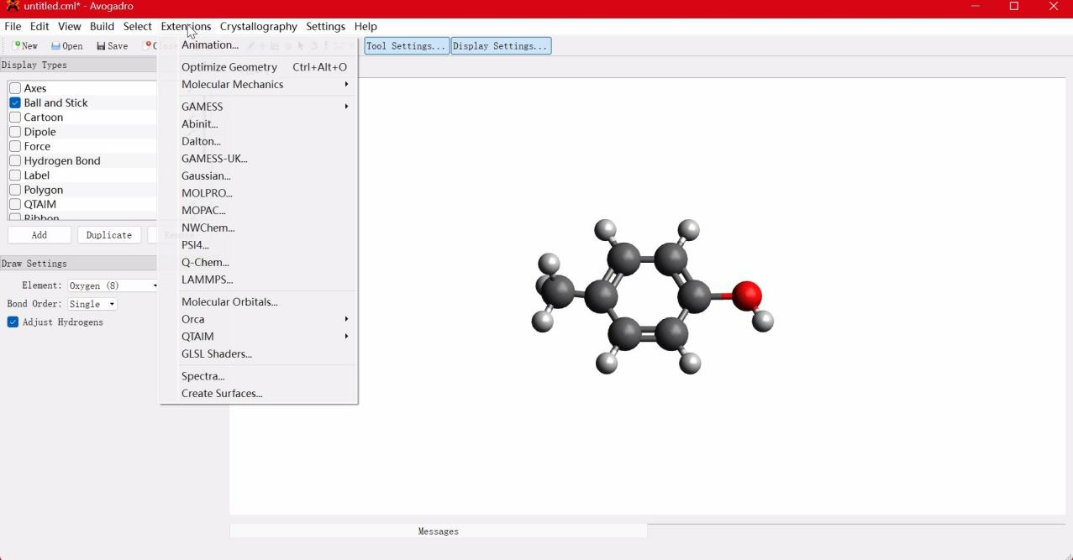
Task: Click the Open file toolbar icon
Action: [x=66, y=46]
